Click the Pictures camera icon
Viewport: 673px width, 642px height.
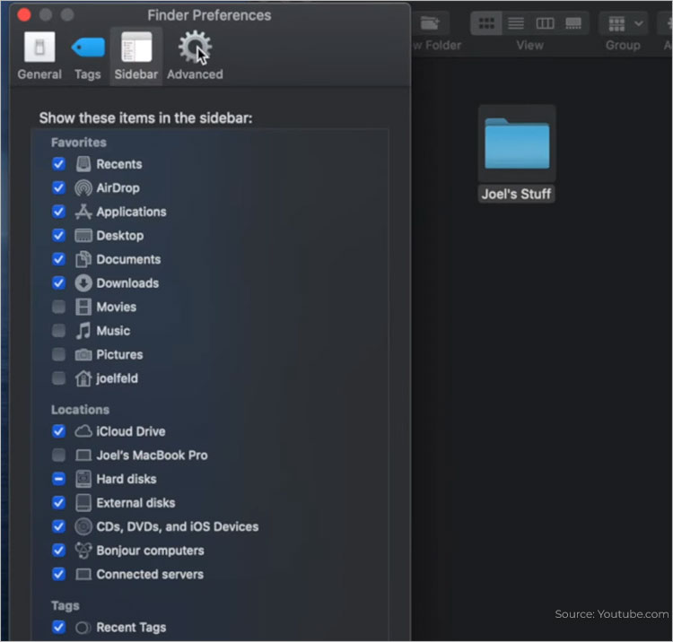point(83,355)
